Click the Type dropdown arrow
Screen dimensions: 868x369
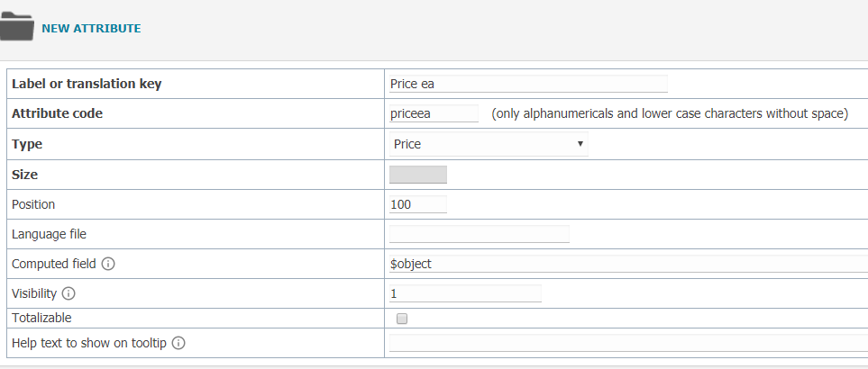click(580, 144)
